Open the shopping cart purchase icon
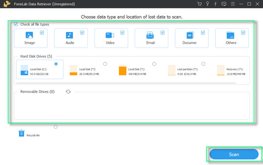Image resolution: width=263 pixels, height=165 pixels. click(x=199, y=4)
